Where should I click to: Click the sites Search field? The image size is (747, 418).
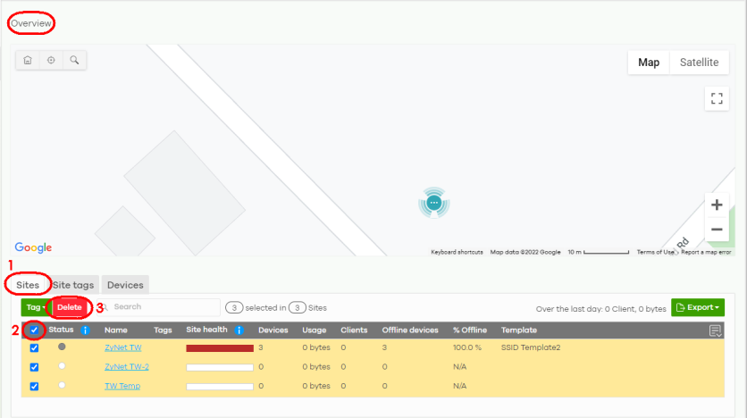coord(161,307)
